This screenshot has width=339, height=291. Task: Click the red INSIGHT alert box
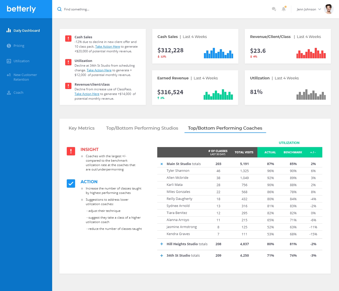pos(71,151)
